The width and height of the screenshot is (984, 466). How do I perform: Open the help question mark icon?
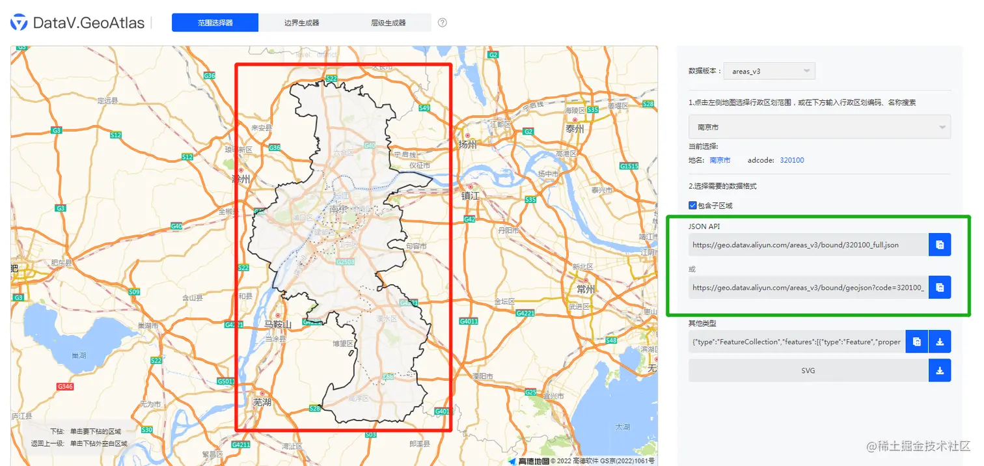click(443, 23)
